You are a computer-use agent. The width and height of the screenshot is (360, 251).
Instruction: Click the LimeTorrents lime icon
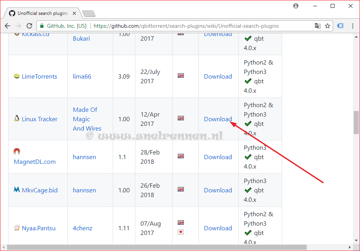(x=17, y=76)
